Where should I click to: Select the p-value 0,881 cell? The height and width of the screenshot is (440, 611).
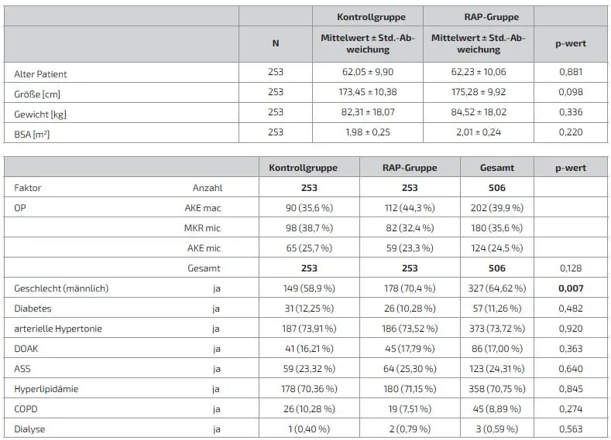571,73
